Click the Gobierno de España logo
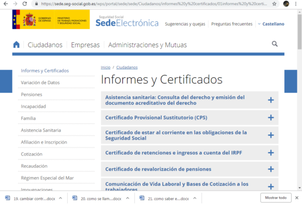 point(51,19)
